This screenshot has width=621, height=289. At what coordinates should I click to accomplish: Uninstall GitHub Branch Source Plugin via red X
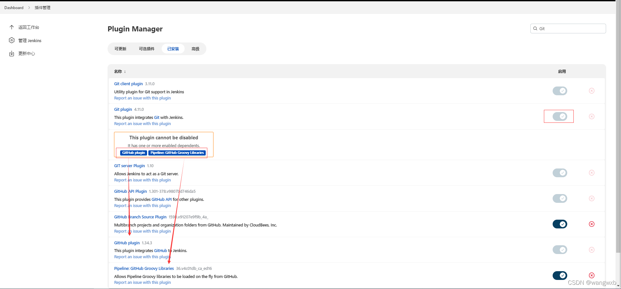[592, 224]
